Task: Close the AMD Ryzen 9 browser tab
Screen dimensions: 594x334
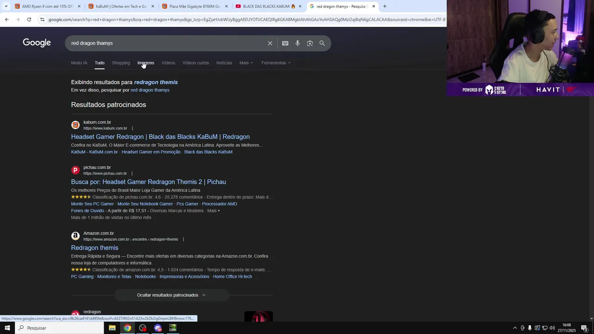Action: click(x=79, y=6)
